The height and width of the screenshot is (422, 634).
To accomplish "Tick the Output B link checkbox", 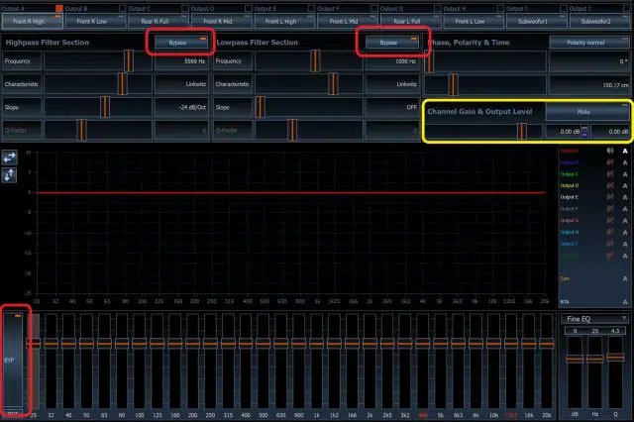I will click(122, 9).
